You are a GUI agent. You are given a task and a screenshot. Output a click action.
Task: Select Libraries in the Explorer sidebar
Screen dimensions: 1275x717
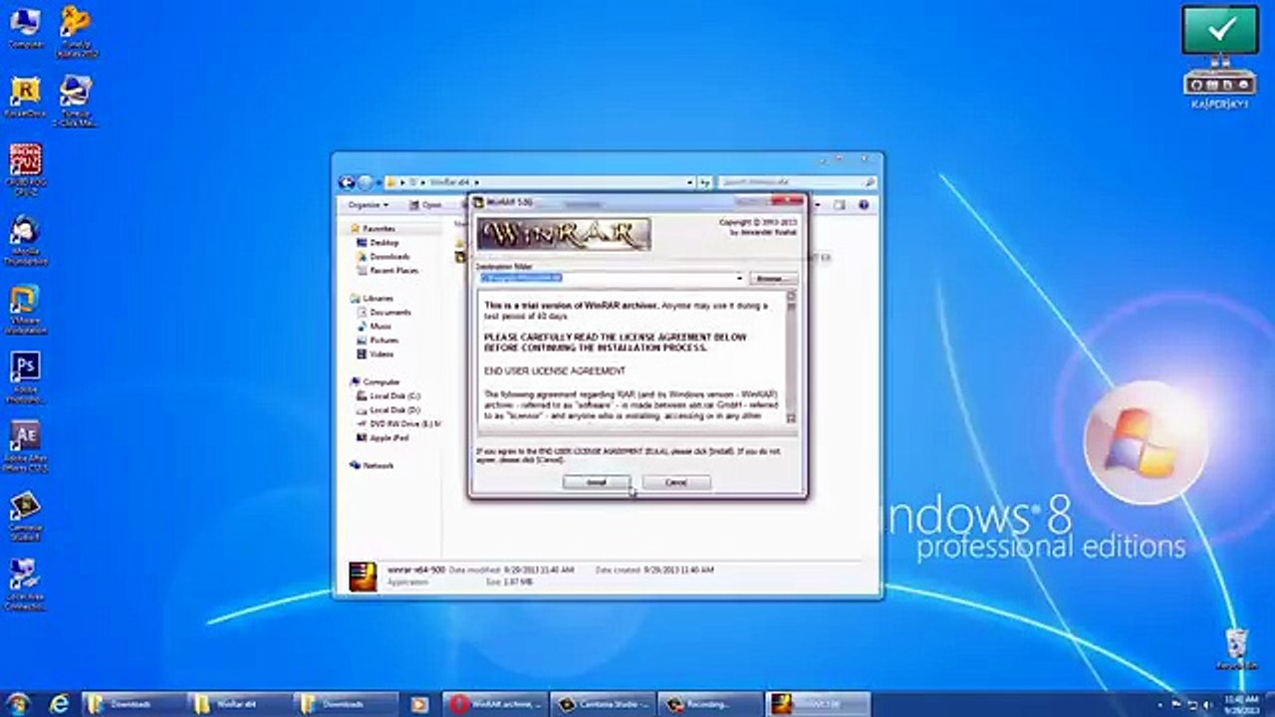pos(373,298)
